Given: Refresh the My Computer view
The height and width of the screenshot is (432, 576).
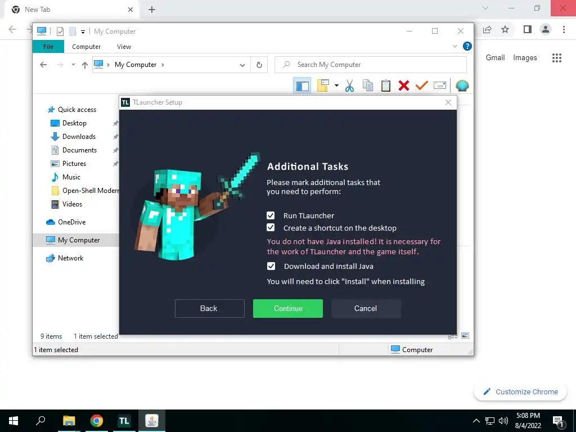Looking at the screenshot, I should pyautogui.click(x=259, y=65).
